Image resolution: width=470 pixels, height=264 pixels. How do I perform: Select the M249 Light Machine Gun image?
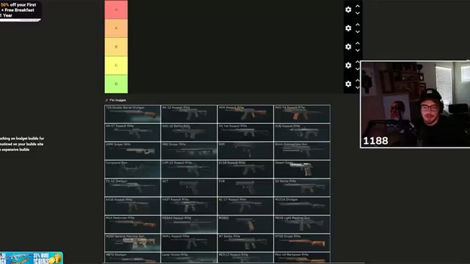click(x=302, y=224)
